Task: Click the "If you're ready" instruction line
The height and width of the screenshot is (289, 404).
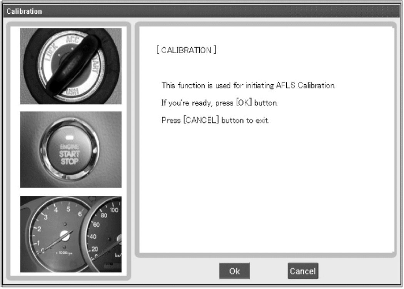Action: 219,103
